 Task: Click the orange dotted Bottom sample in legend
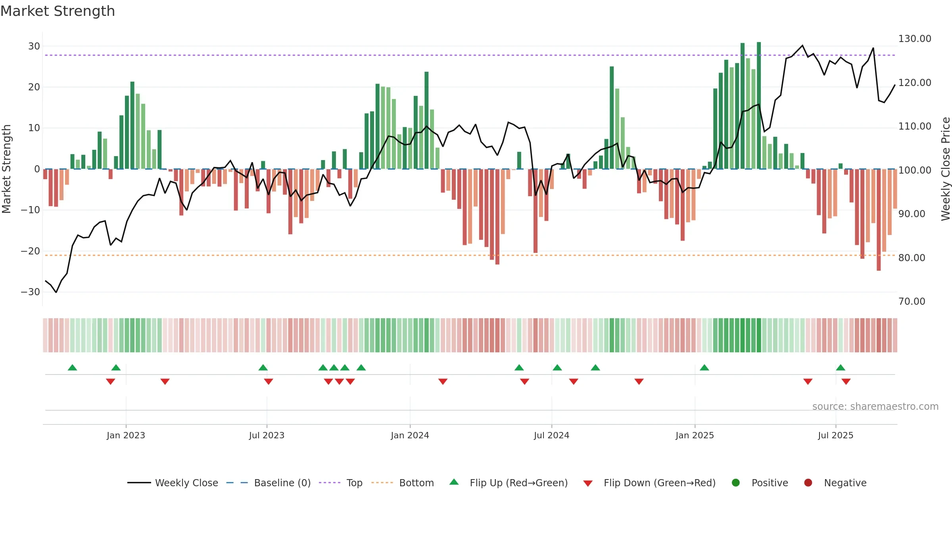[382, 483]
